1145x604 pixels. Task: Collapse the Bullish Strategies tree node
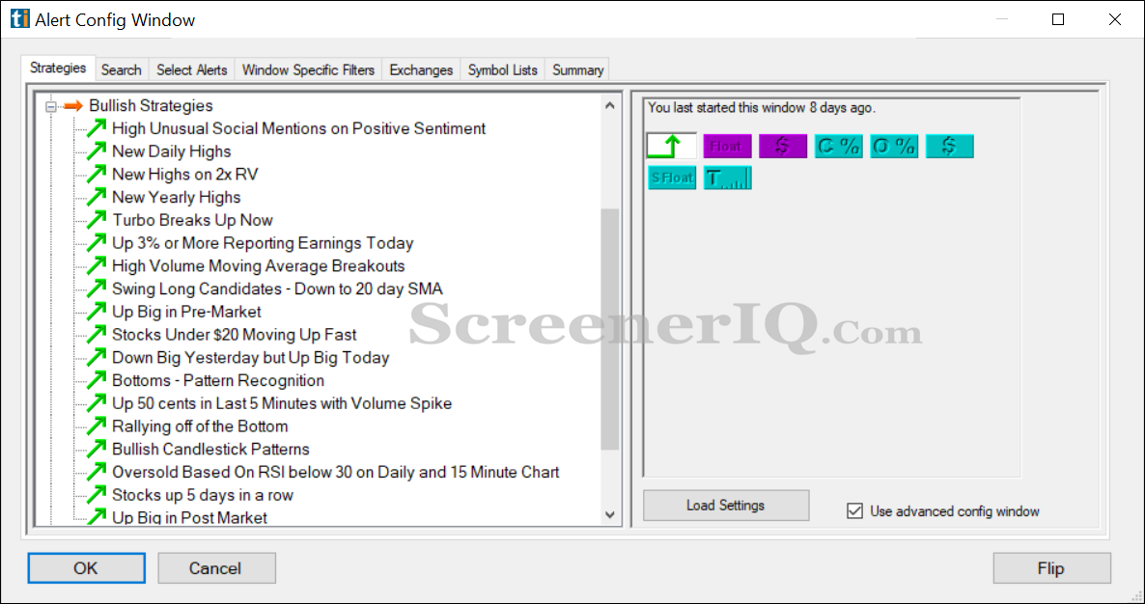click(x=51, y=106)
